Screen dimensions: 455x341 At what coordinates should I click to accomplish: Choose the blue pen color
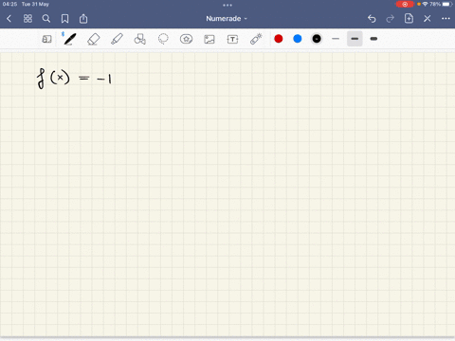click(x=298, y=39)
